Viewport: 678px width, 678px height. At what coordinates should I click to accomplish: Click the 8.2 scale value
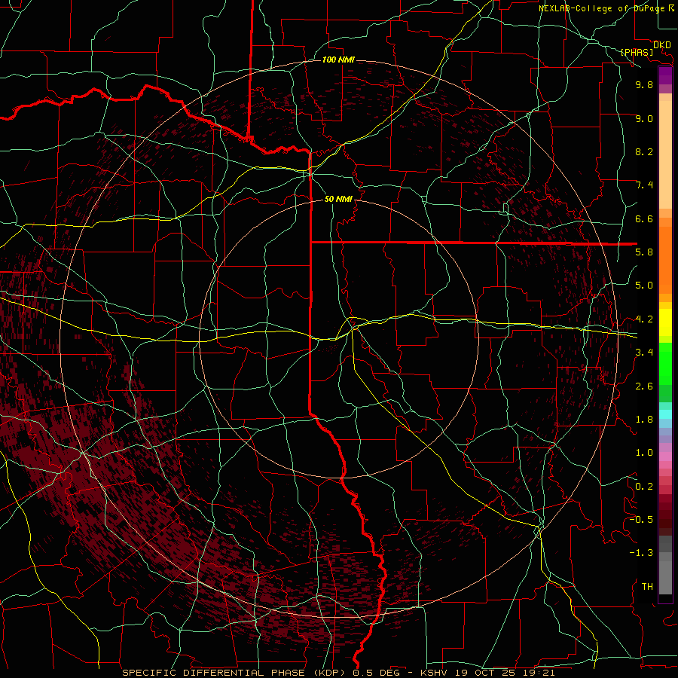[644, 151]
